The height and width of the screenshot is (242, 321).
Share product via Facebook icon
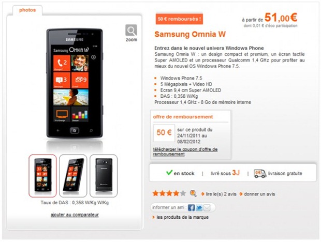(x=191, y=208)
